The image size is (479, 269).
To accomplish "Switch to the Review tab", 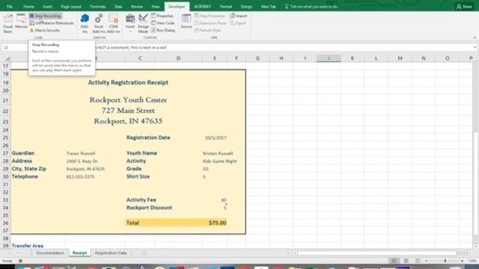I will click(x=137, y=7).
